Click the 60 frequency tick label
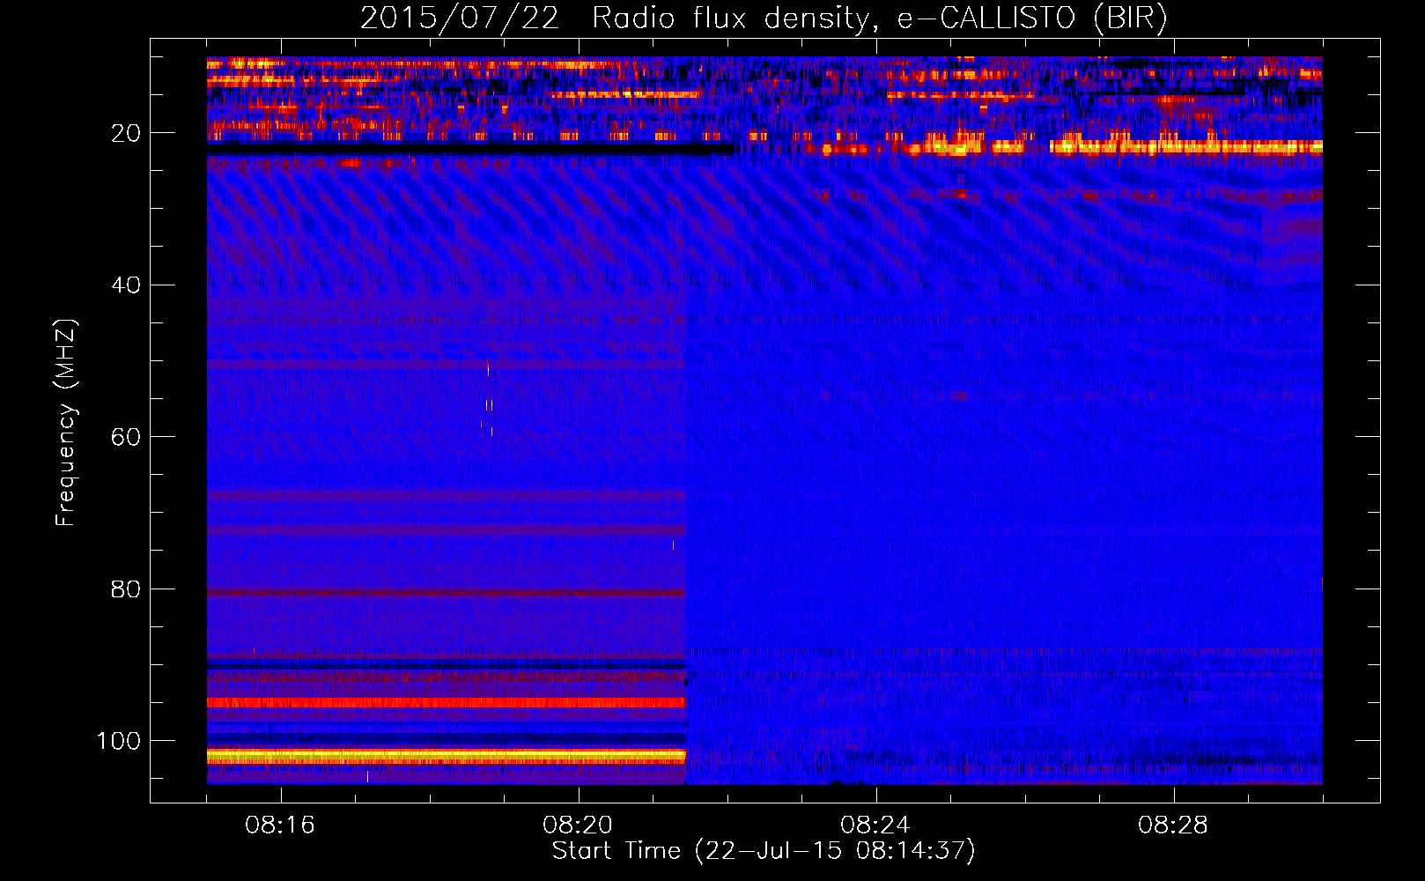The width and height of the screenshot is (1425, 881). tap(126, 438)
